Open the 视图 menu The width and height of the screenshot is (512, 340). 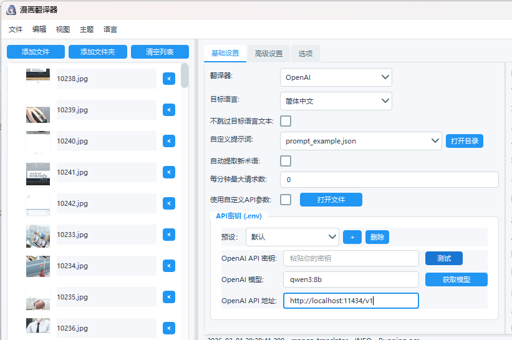[x=63, y=29]
